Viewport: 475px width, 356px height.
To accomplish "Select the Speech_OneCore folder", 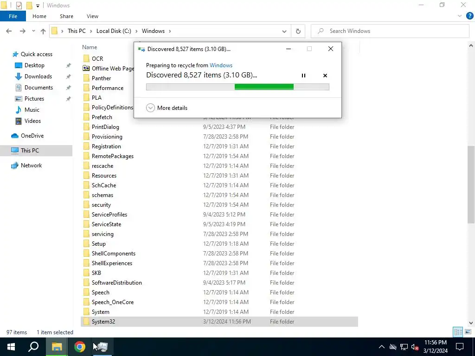I will click(112, 302).
